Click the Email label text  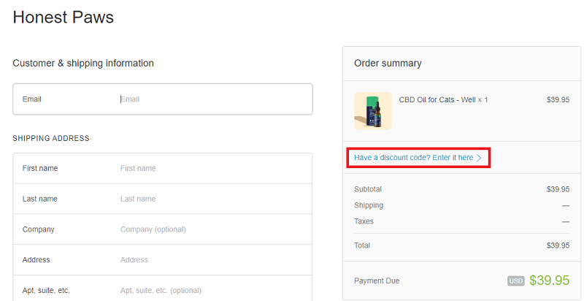click(34, 99)
